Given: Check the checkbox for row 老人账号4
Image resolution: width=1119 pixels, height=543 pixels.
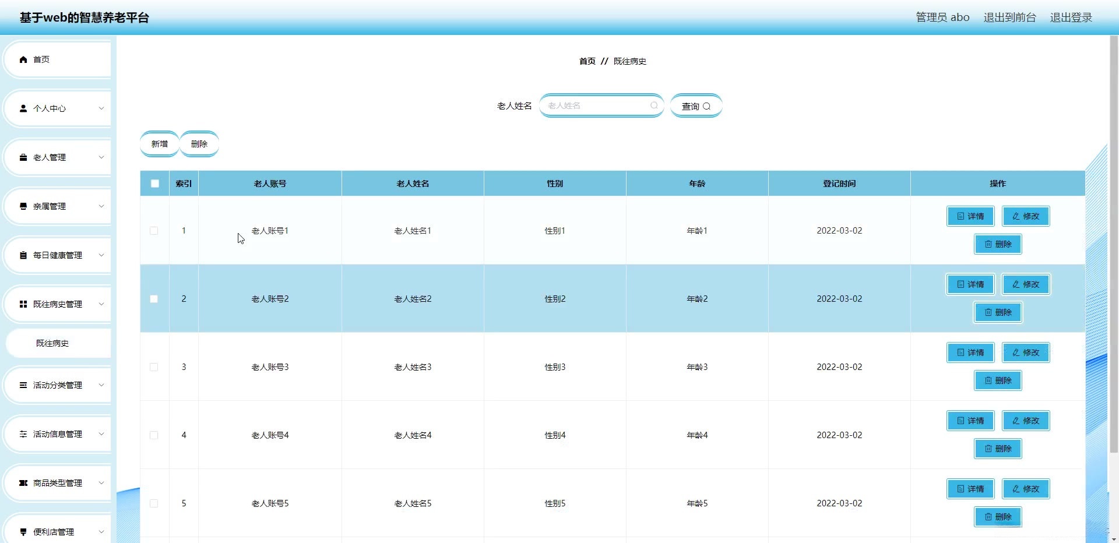Looking at the screenshot, I should (x=154, y=435).
